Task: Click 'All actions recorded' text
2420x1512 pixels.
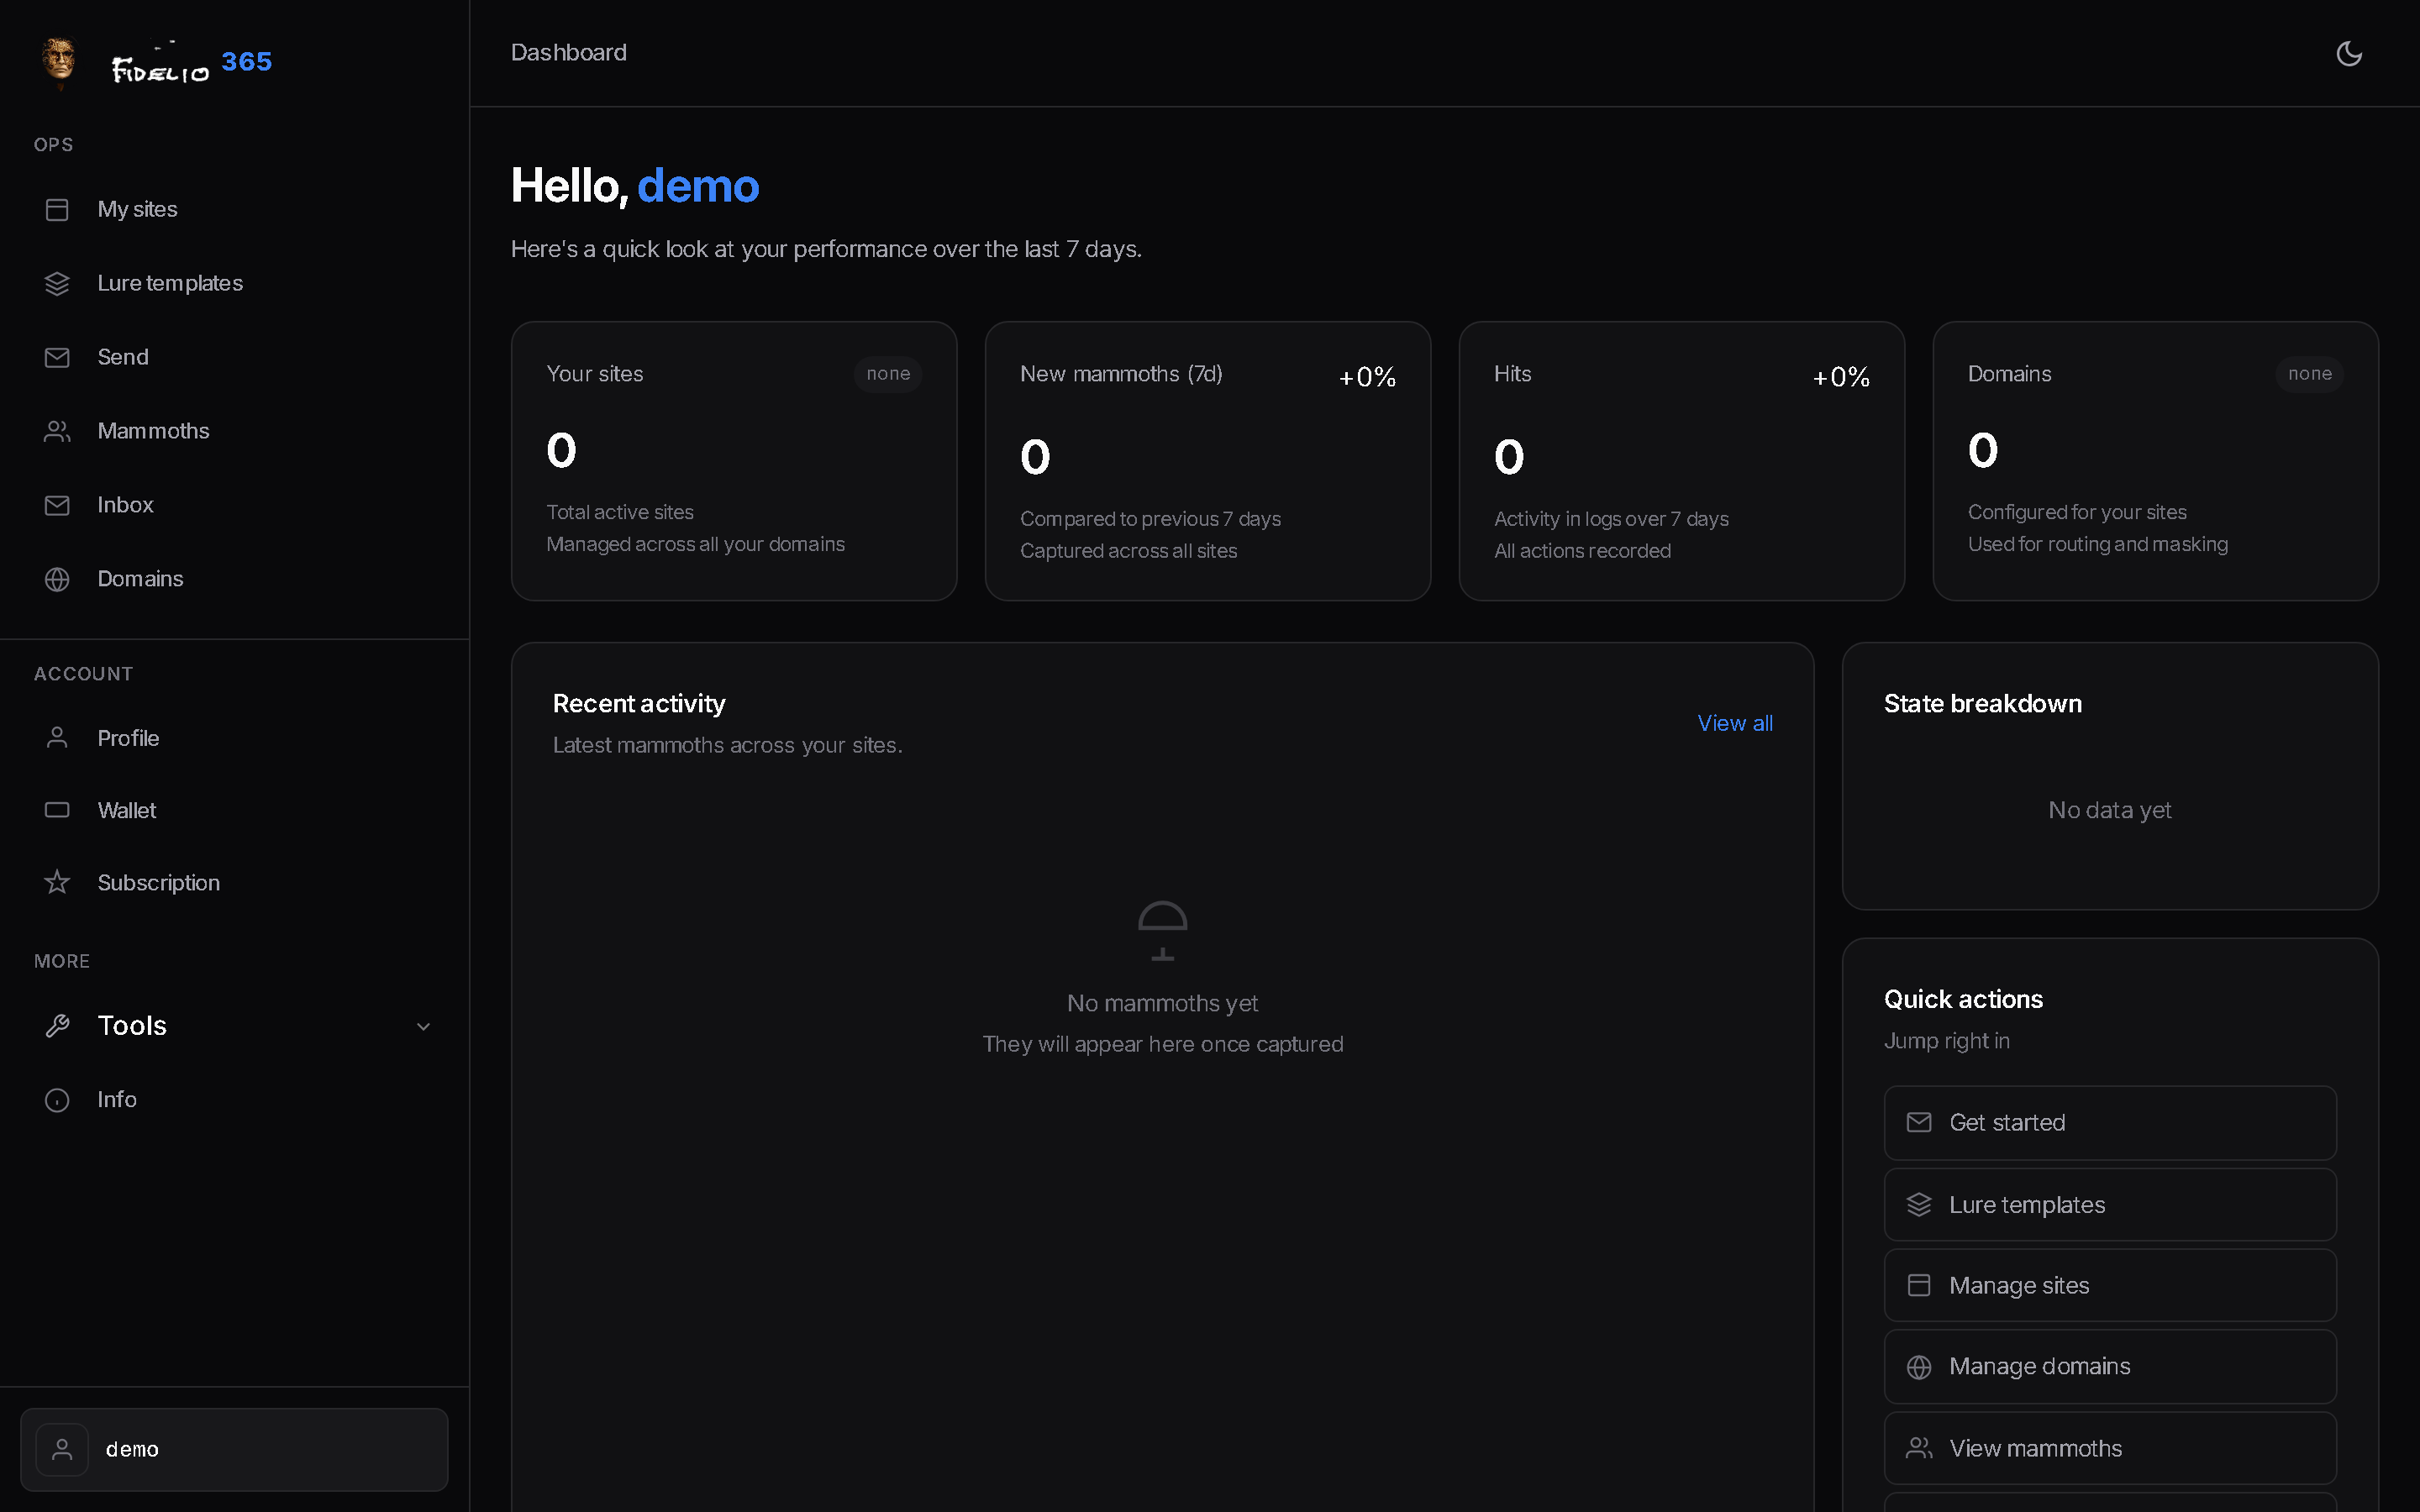Action: pyautogui.click(x=1582, y=551)
